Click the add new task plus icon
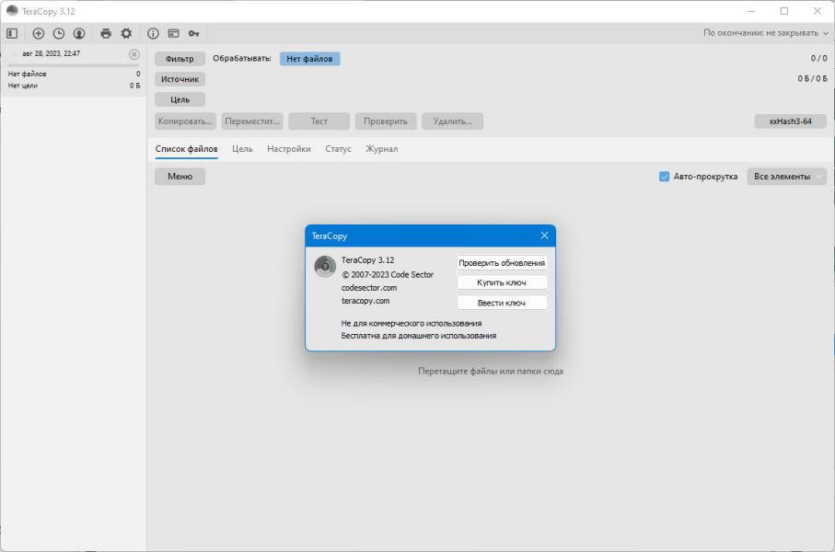The width and height of the screenshot is (835, 552). click(x=39, y=33)
